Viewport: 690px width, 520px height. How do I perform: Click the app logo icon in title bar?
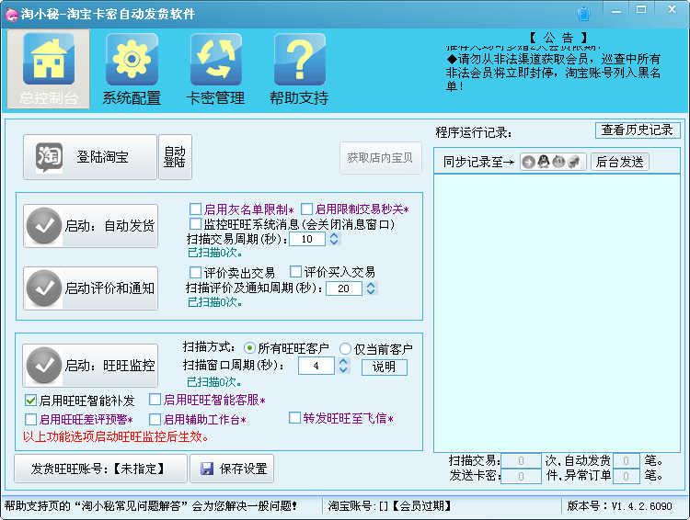(x=11, y=14)
